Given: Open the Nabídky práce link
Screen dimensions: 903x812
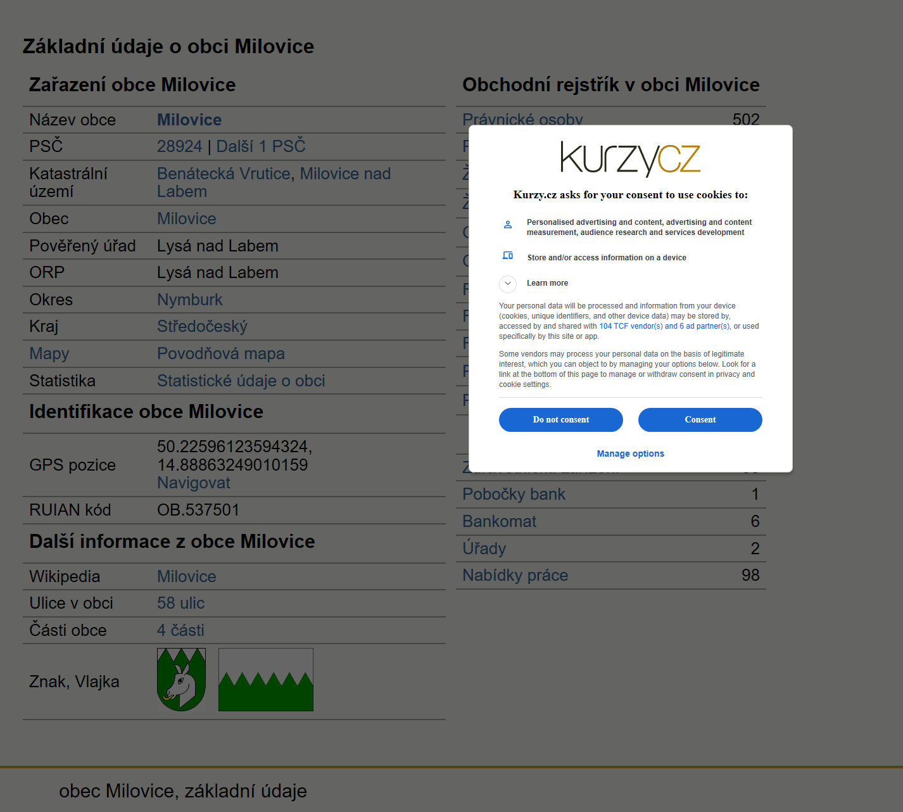Looking at the screenshot, I should 515,575.
